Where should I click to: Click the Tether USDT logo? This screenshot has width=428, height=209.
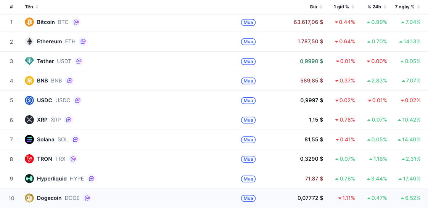[x=29, y=61]
